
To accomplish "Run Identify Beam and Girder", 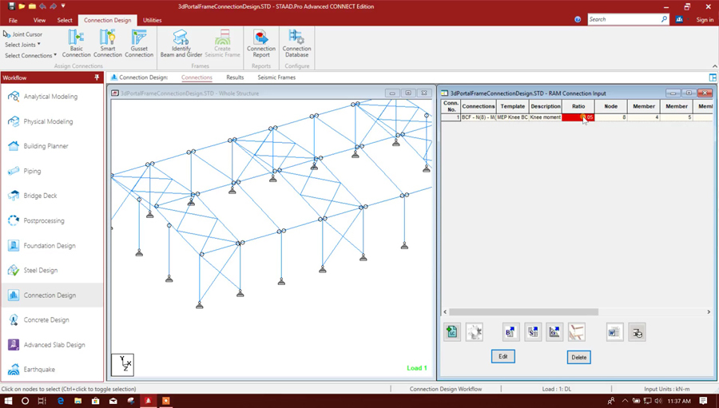I will (181, 44).
